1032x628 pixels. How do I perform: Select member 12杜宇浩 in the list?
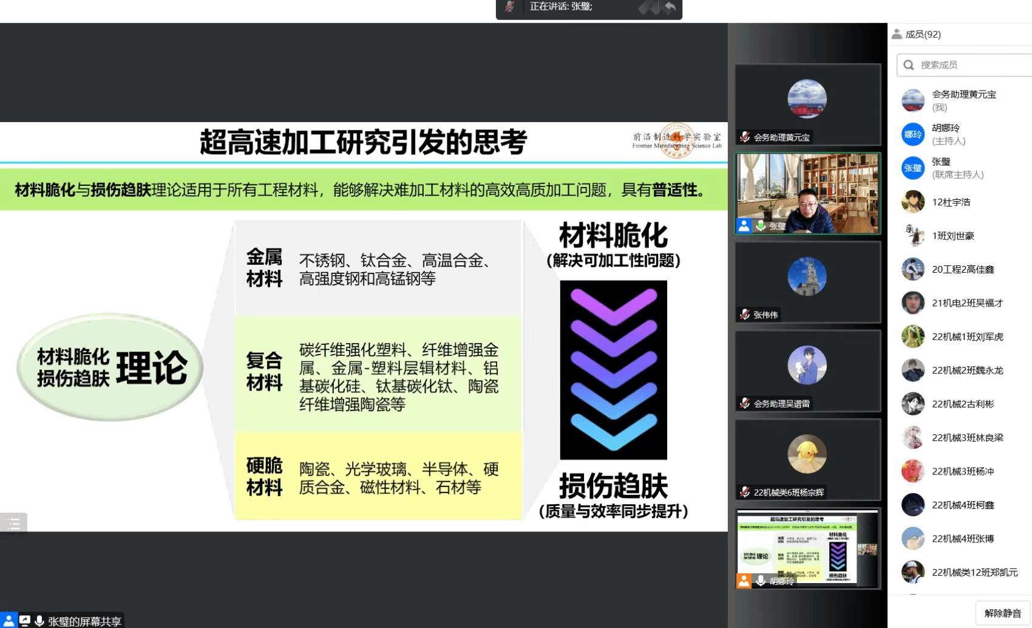[951, 202]
